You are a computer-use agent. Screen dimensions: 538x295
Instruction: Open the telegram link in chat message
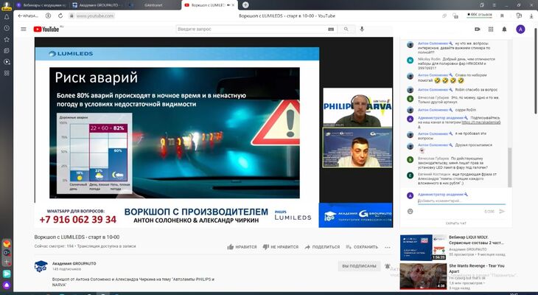coord(481,122)
